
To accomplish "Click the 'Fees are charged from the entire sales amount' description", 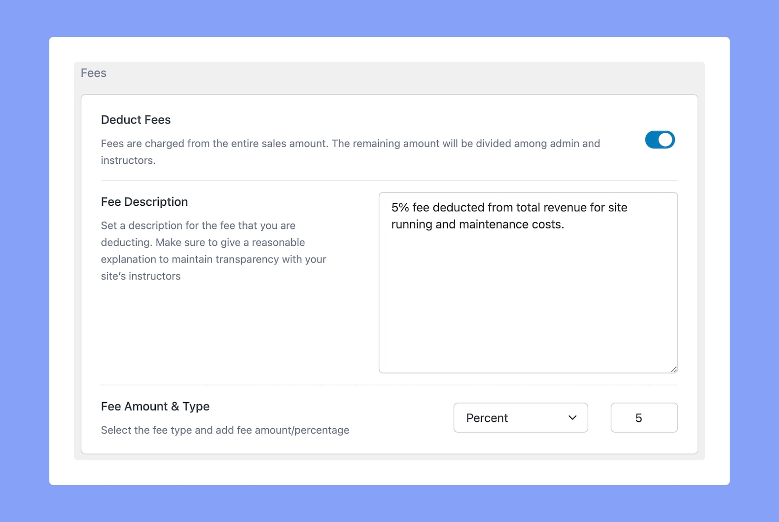I will point(351,152).
